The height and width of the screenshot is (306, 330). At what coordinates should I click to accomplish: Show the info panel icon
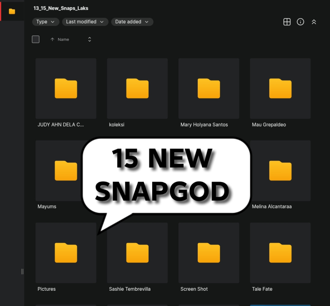300,22
